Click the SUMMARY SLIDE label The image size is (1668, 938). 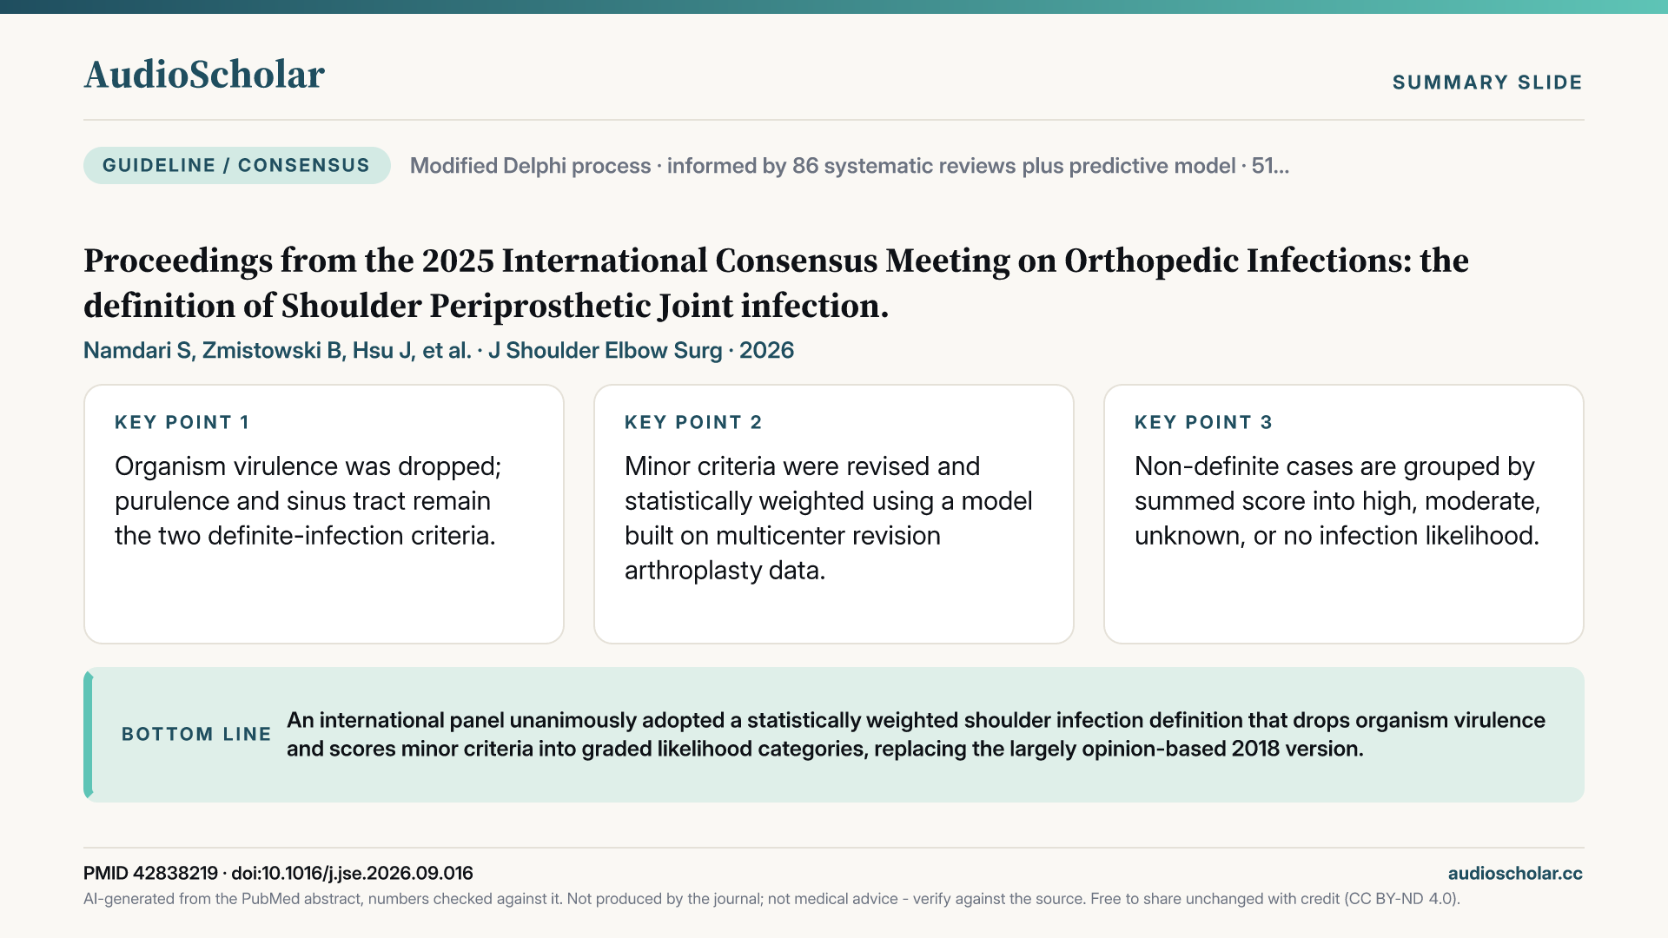point(1487,83)
